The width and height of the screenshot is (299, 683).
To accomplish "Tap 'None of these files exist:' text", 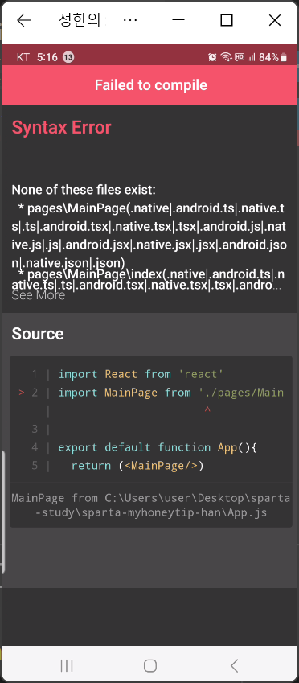I will 84,190.
